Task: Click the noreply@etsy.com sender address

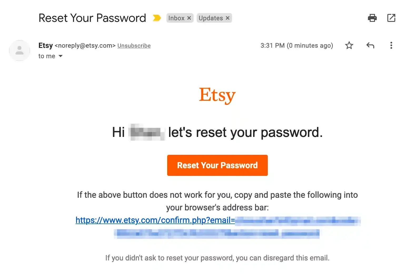Action: click(x=85, y=46)
